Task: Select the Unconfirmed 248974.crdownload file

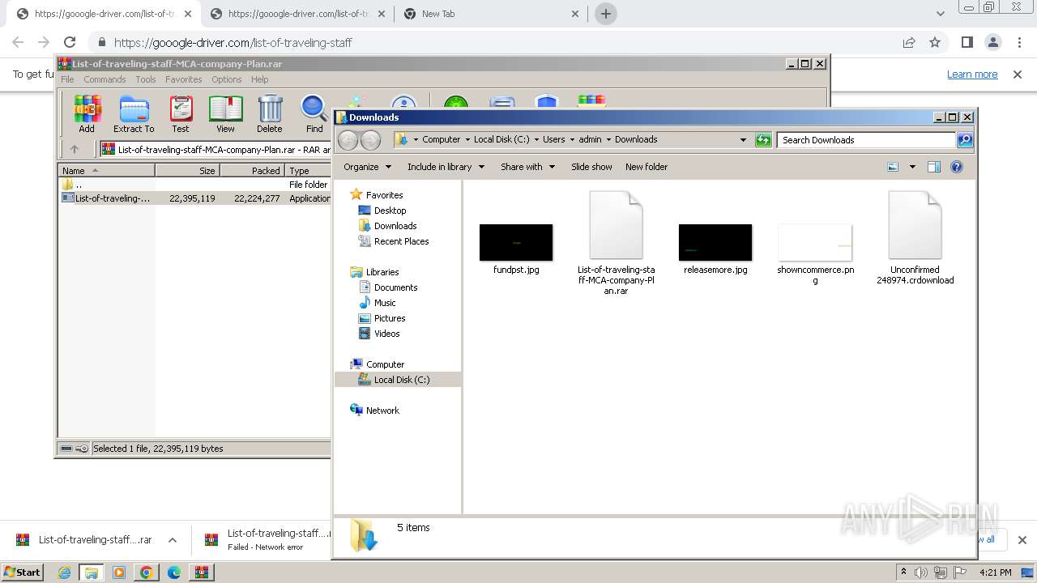Action: click(x=915, y=238)
